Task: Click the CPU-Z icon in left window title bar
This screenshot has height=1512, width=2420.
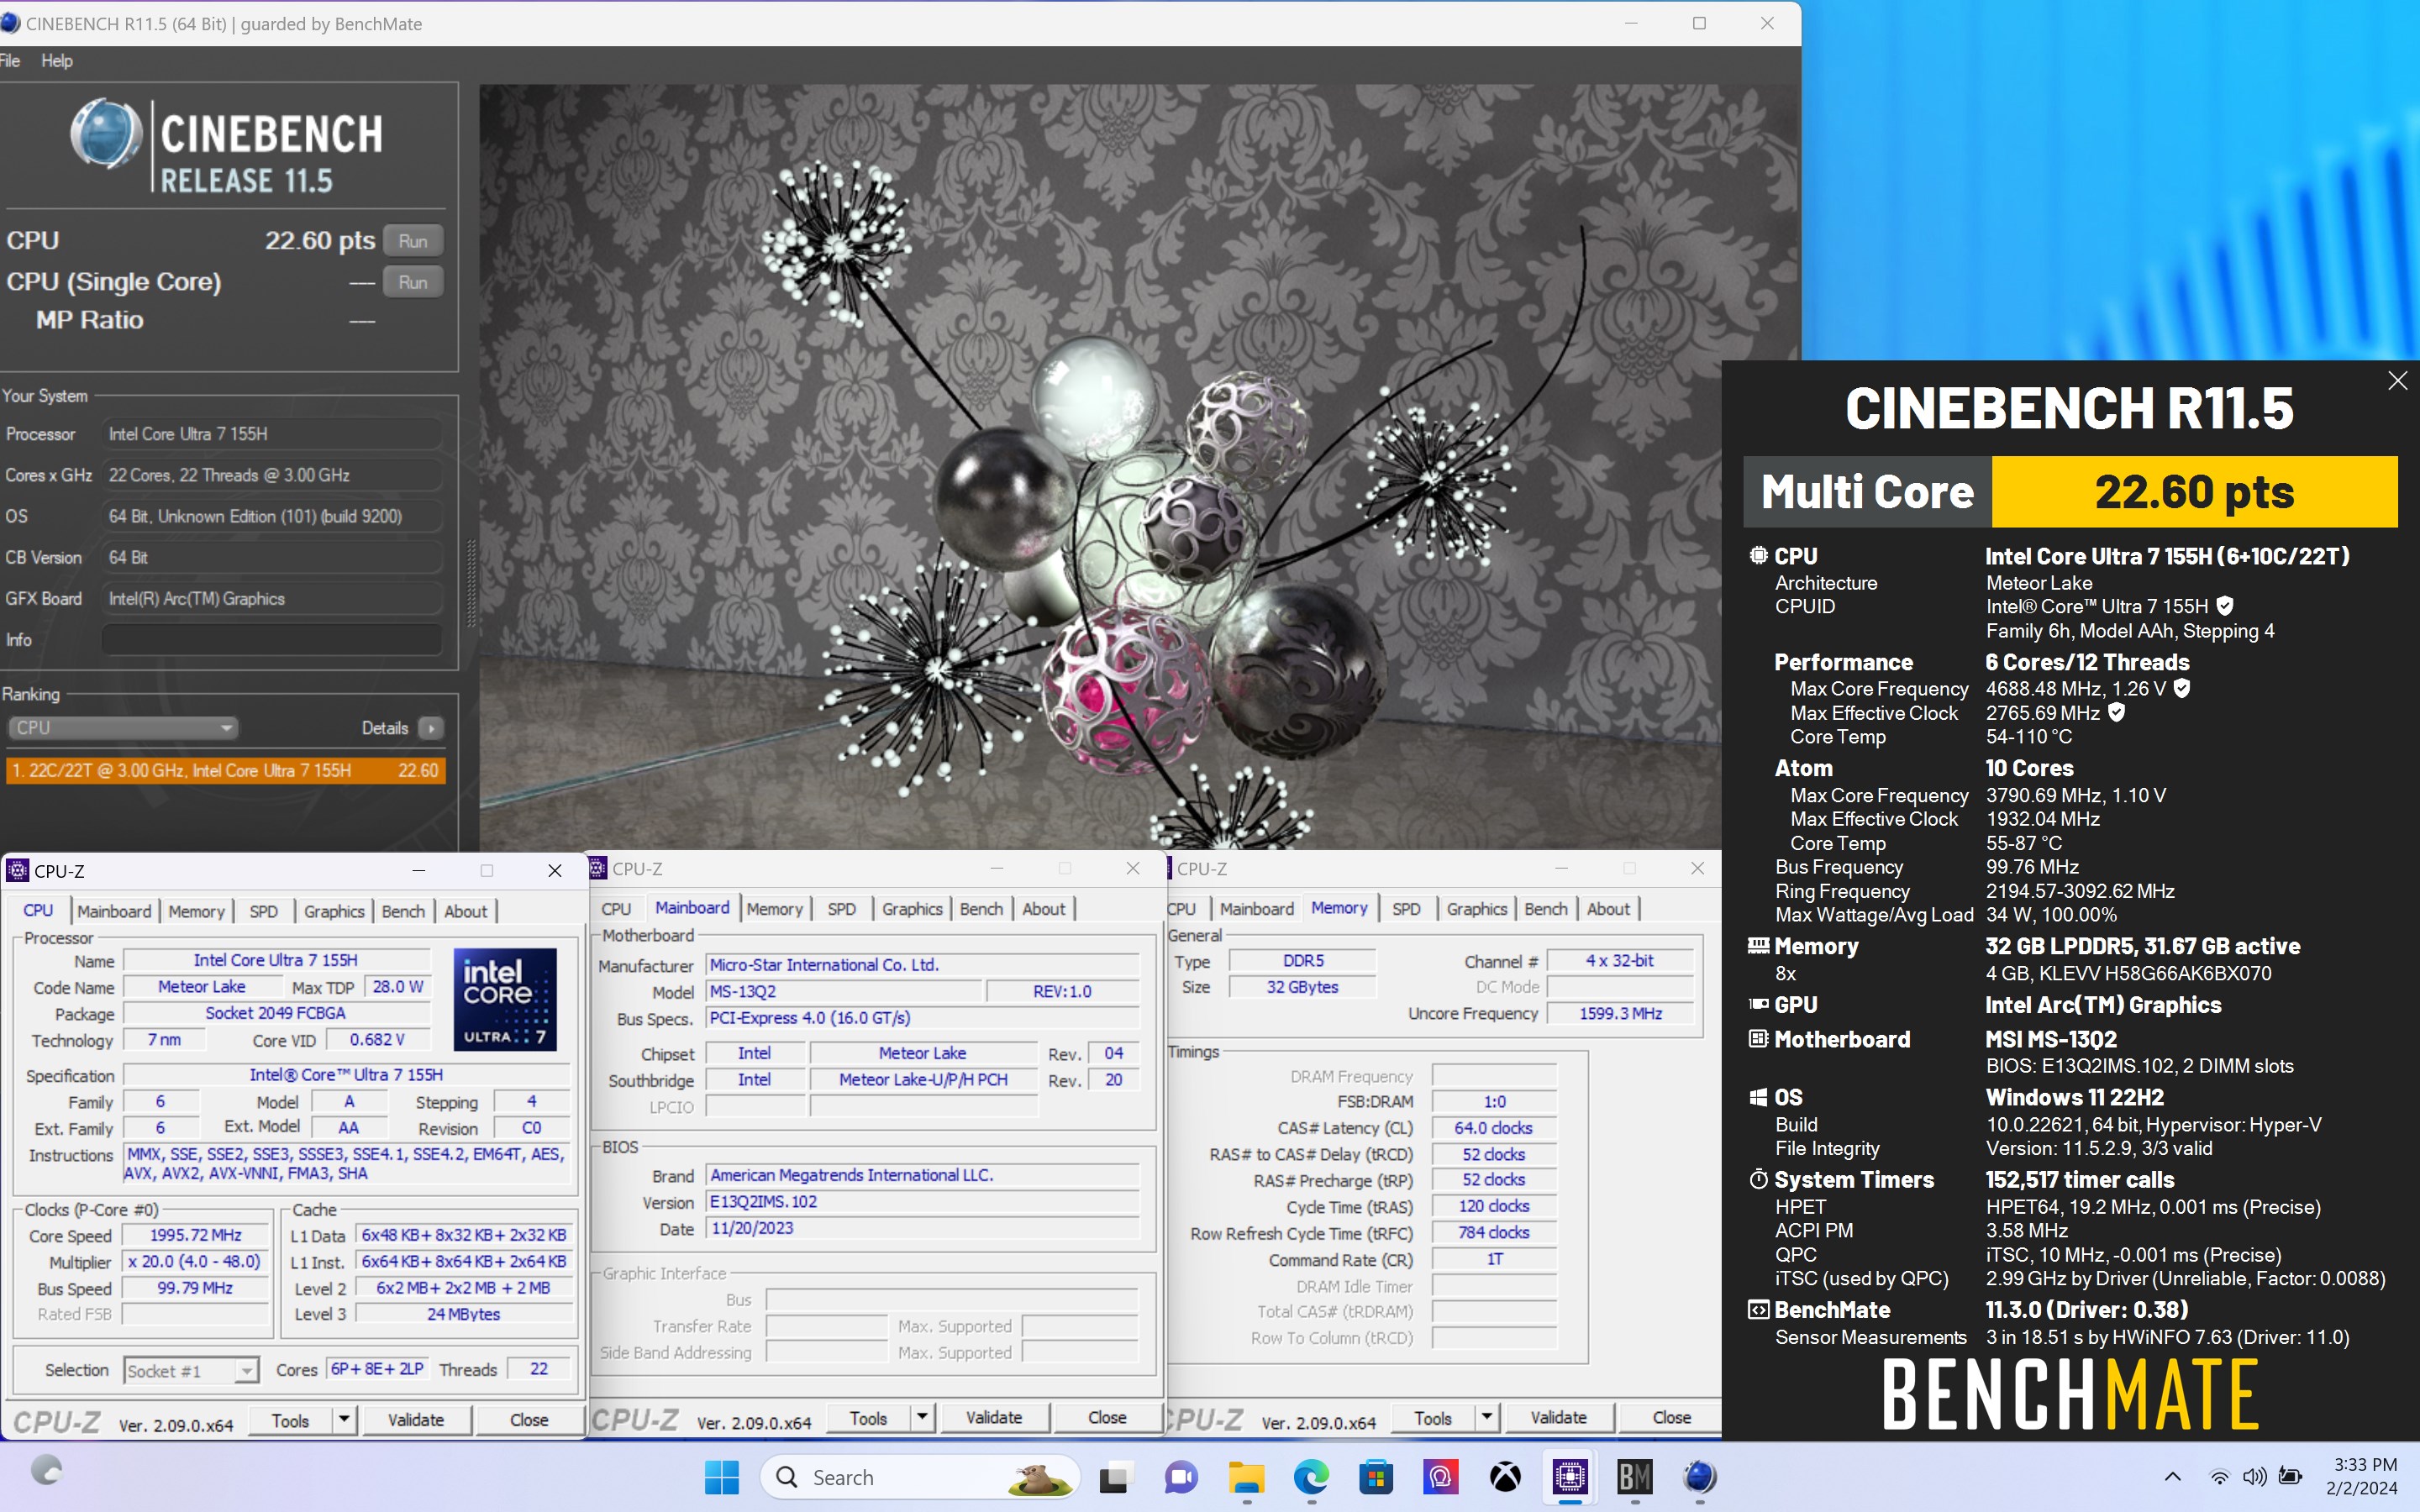Action: (18, 871)
